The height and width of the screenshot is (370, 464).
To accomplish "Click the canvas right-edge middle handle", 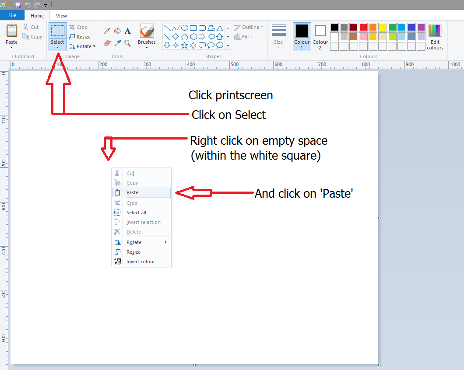I will coord(379,218).
